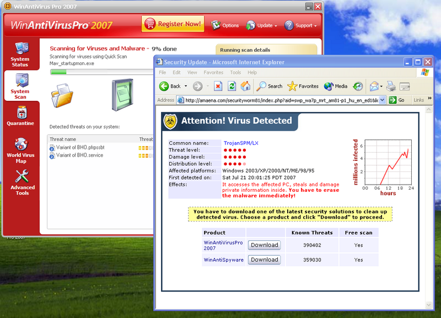
Task: Click the Stop loading icon
Action: (x=218, y=87)
